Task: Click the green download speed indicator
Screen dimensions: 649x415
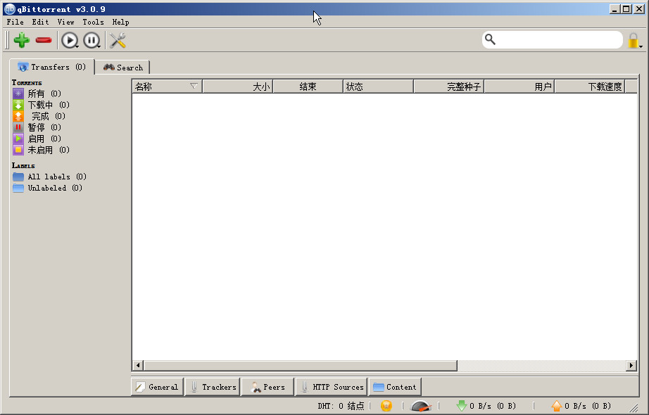Action: point(486,406)
